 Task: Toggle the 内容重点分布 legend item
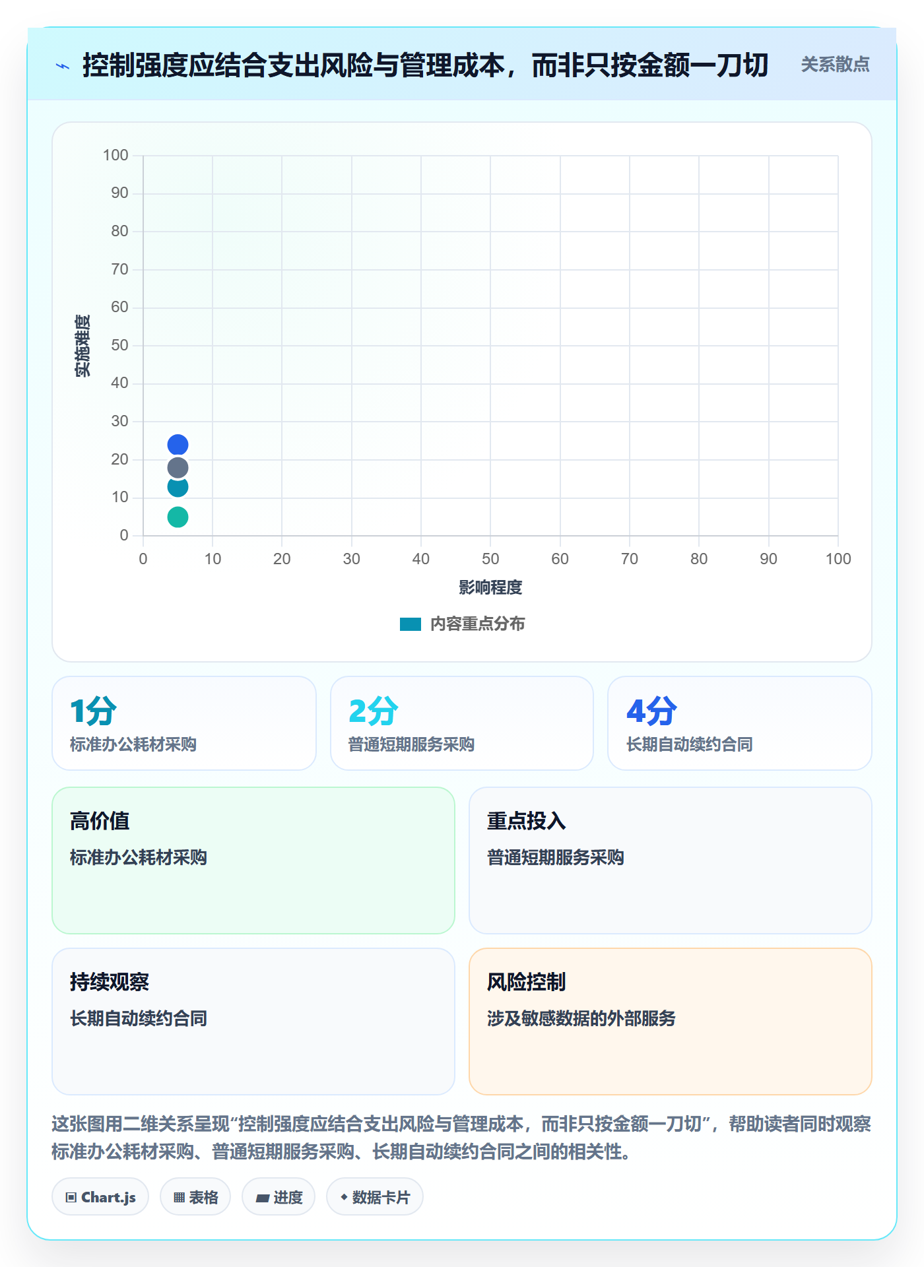click(x=462, y=624)
